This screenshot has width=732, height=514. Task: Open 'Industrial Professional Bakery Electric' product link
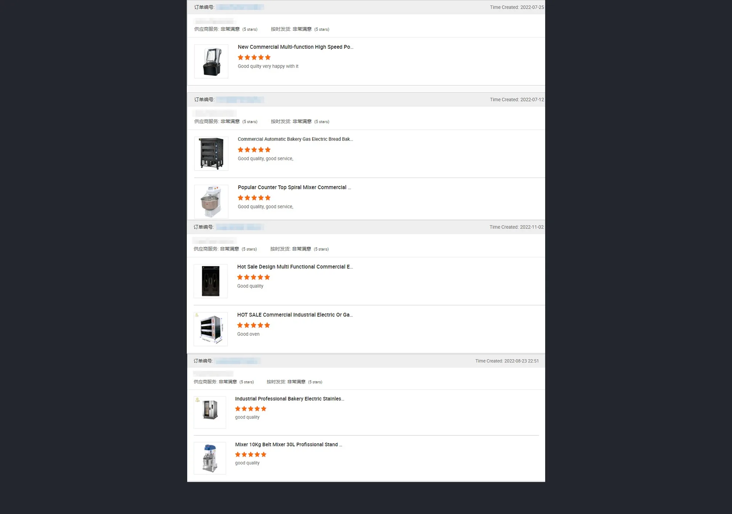coord(290,399)
